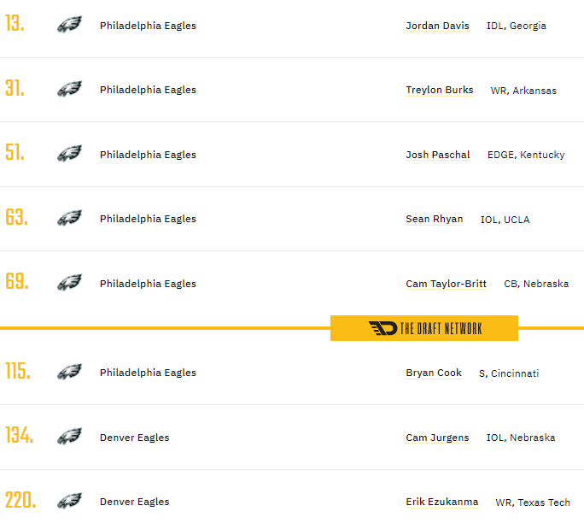Click the Josh Paschal name link
The image size is (584, 529).
[x=437, y=155]
